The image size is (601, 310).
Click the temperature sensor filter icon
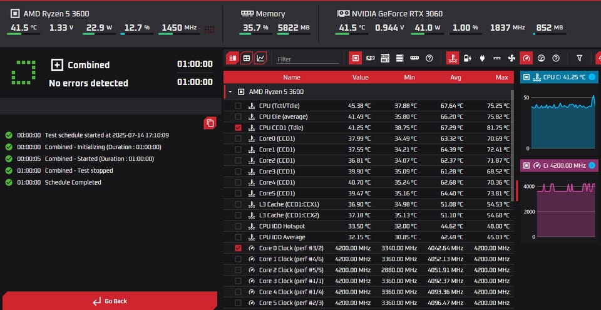[x=452, y=58]
